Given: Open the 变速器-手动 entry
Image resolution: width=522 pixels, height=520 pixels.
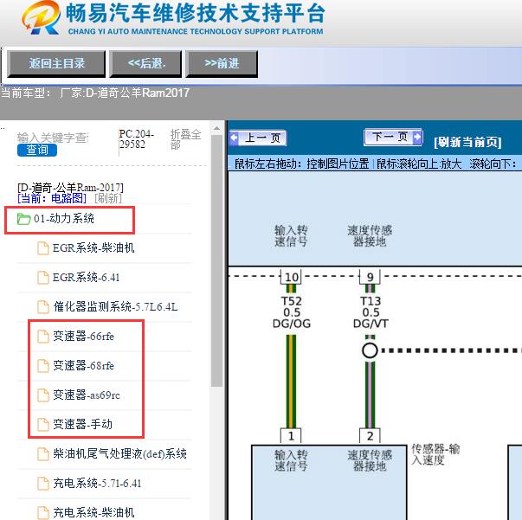Looking at the screenshot, I should click(82, 425).
